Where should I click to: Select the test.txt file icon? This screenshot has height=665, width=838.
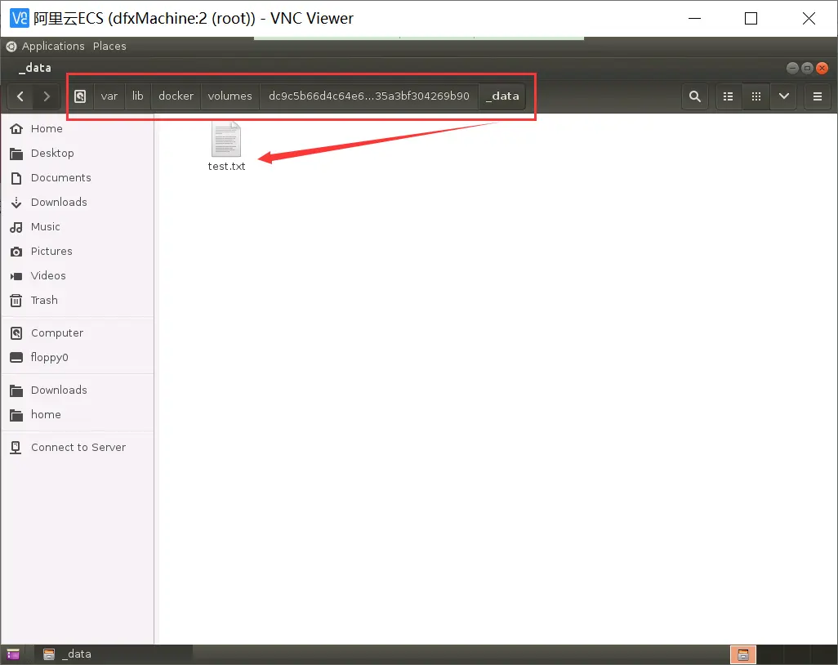pos(226,139)
